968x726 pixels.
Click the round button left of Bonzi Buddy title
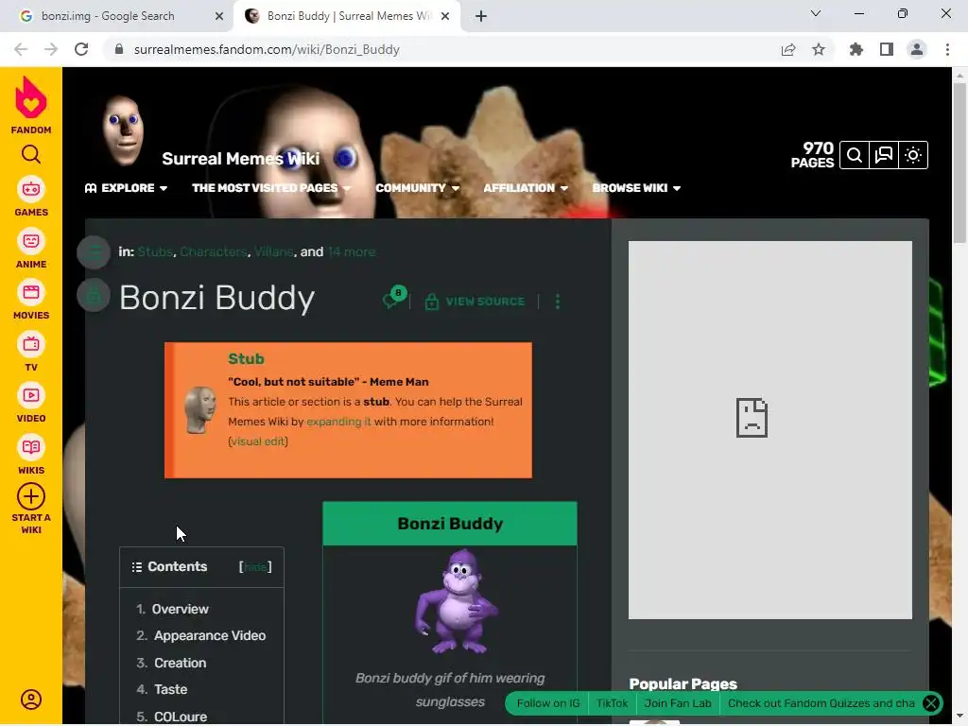[x=94, y=296]
